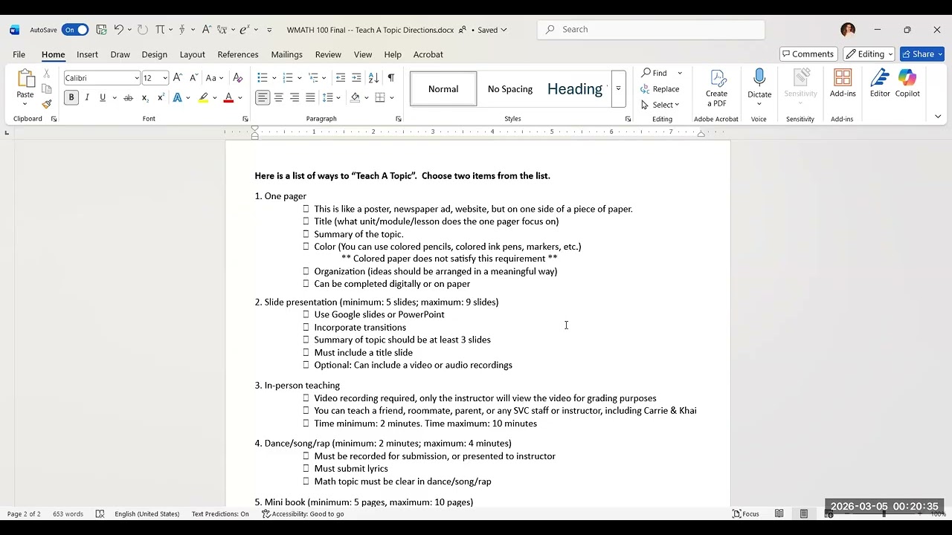Click the Redo arrow icon

point(143,30)
